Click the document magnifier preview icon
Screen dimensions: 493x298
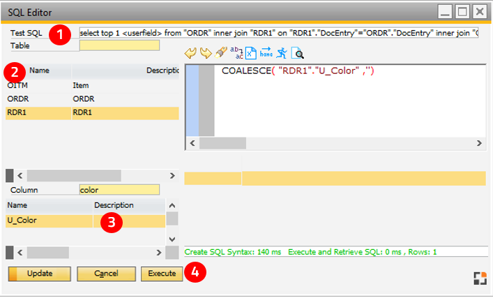(298, 53)
